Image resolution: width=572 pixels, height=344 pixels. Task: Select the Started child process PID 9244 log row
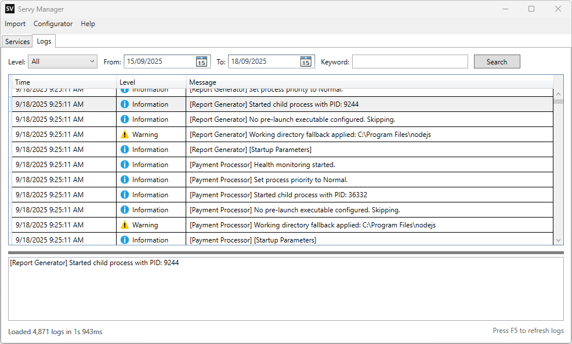click(x=290, y=104)
